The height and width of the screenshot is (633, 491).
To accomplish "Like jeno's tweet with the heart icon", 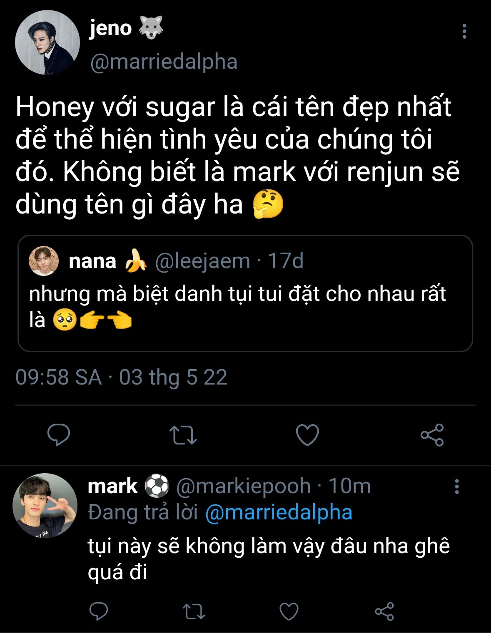I will (x=307, y=435).
